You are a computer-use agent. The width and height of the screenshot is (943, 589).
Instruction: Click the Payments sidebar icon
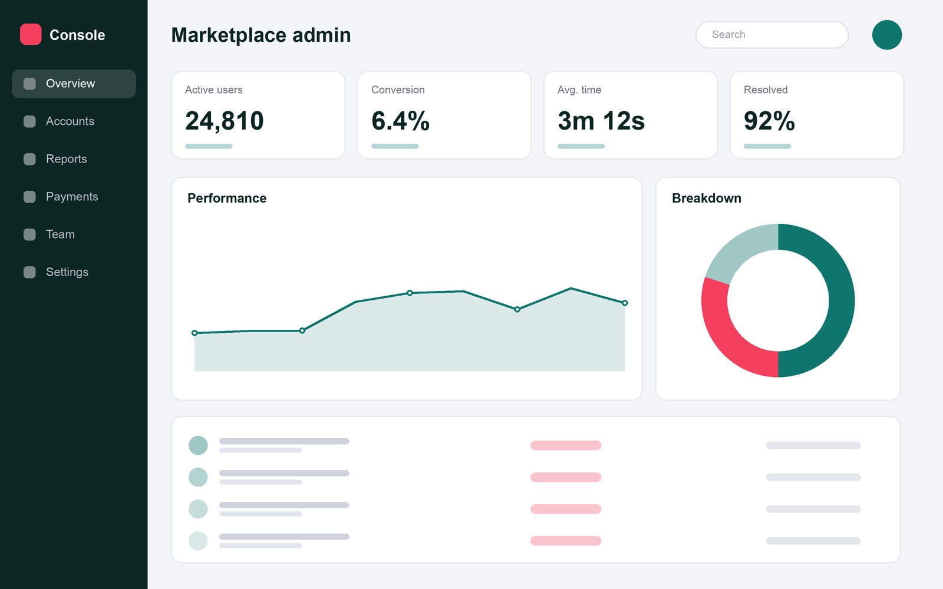29,197
